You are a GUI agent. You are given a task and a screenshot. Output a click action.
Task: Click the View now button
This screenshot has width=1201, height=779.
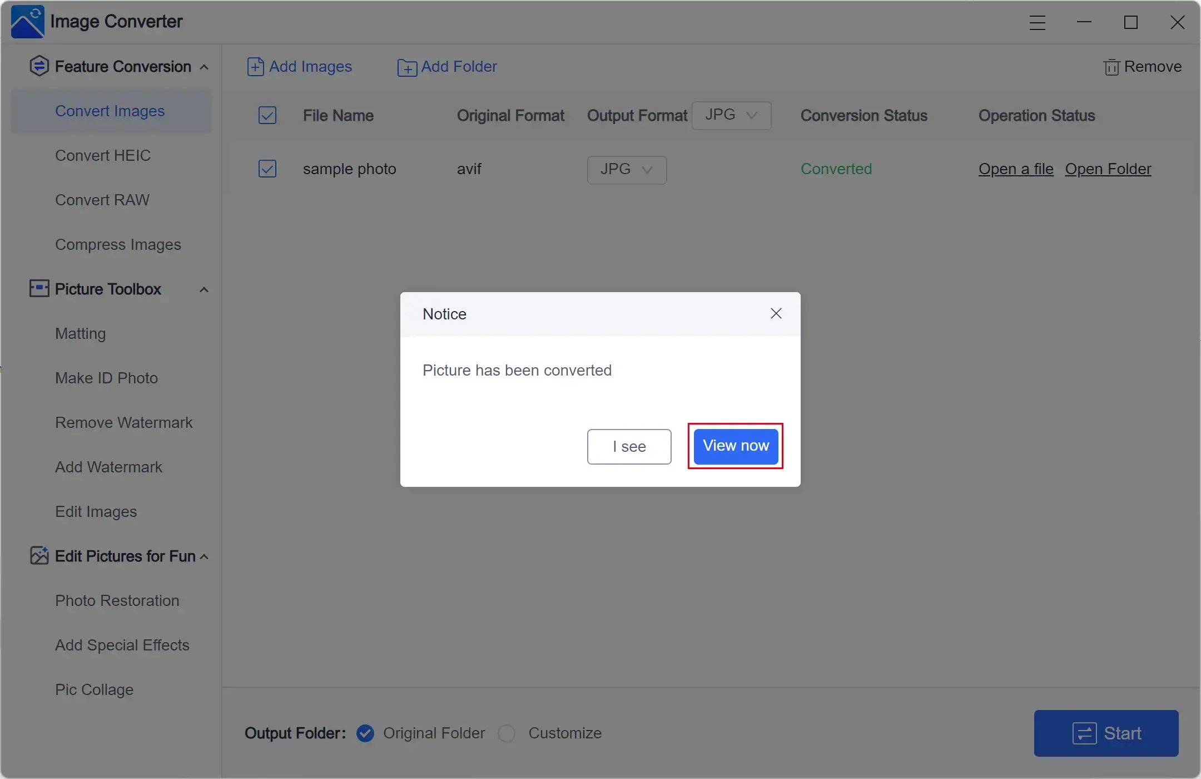click(x=736, y=446)
